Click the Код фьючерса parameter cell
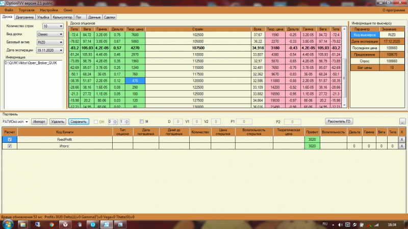 tap(365, 35)
